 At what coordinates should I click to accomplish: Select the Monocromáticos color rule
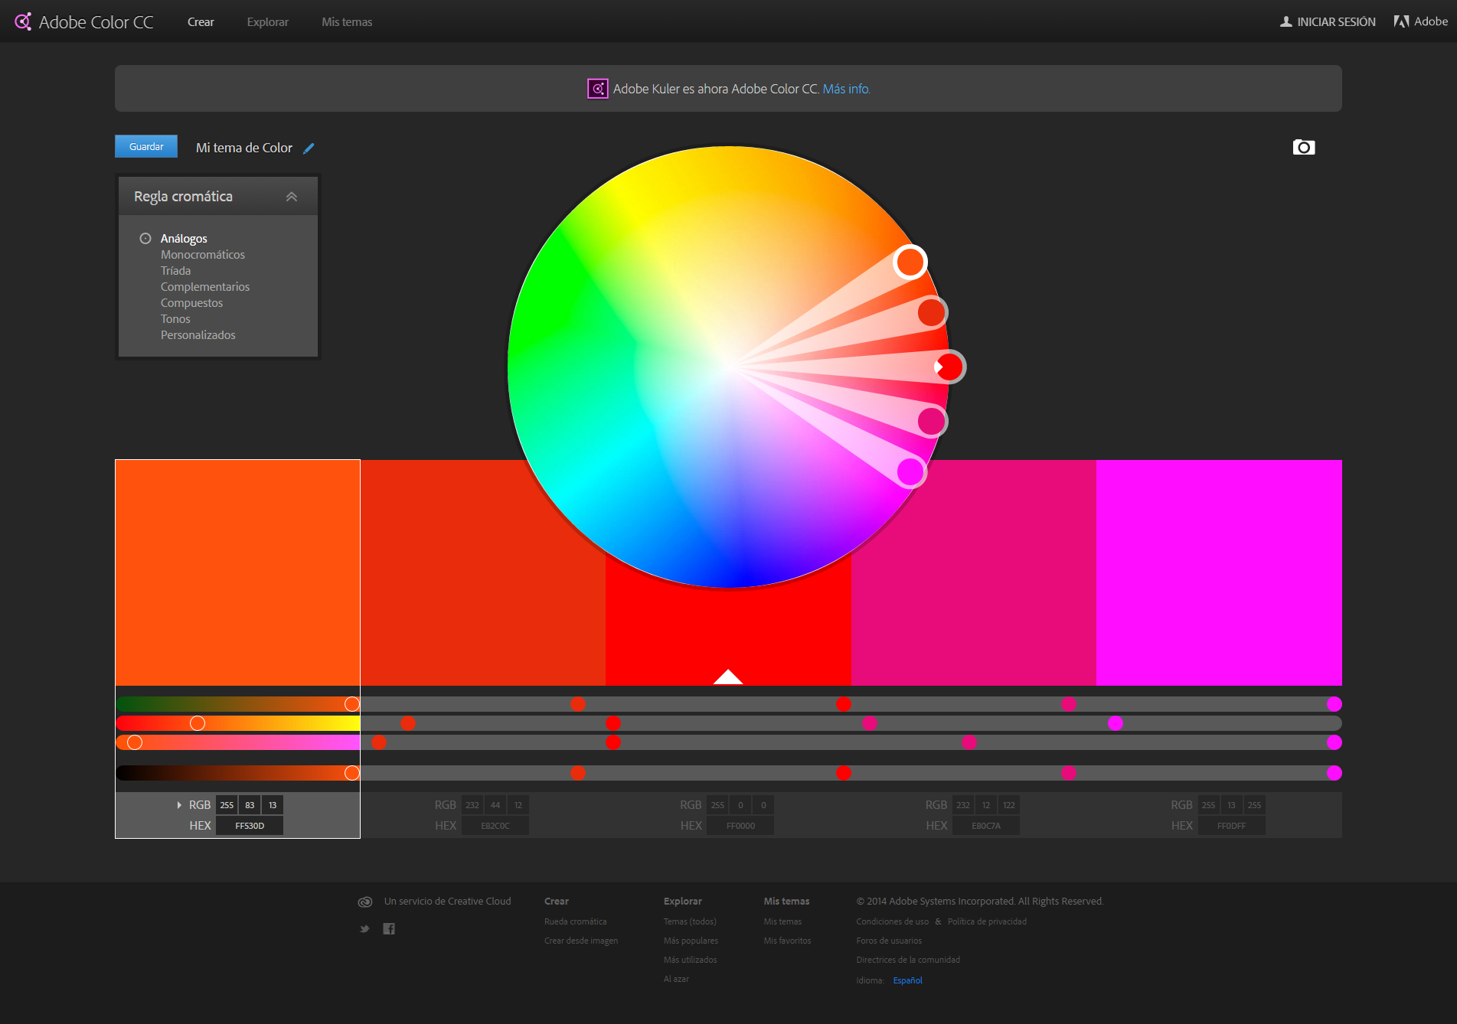202,255
